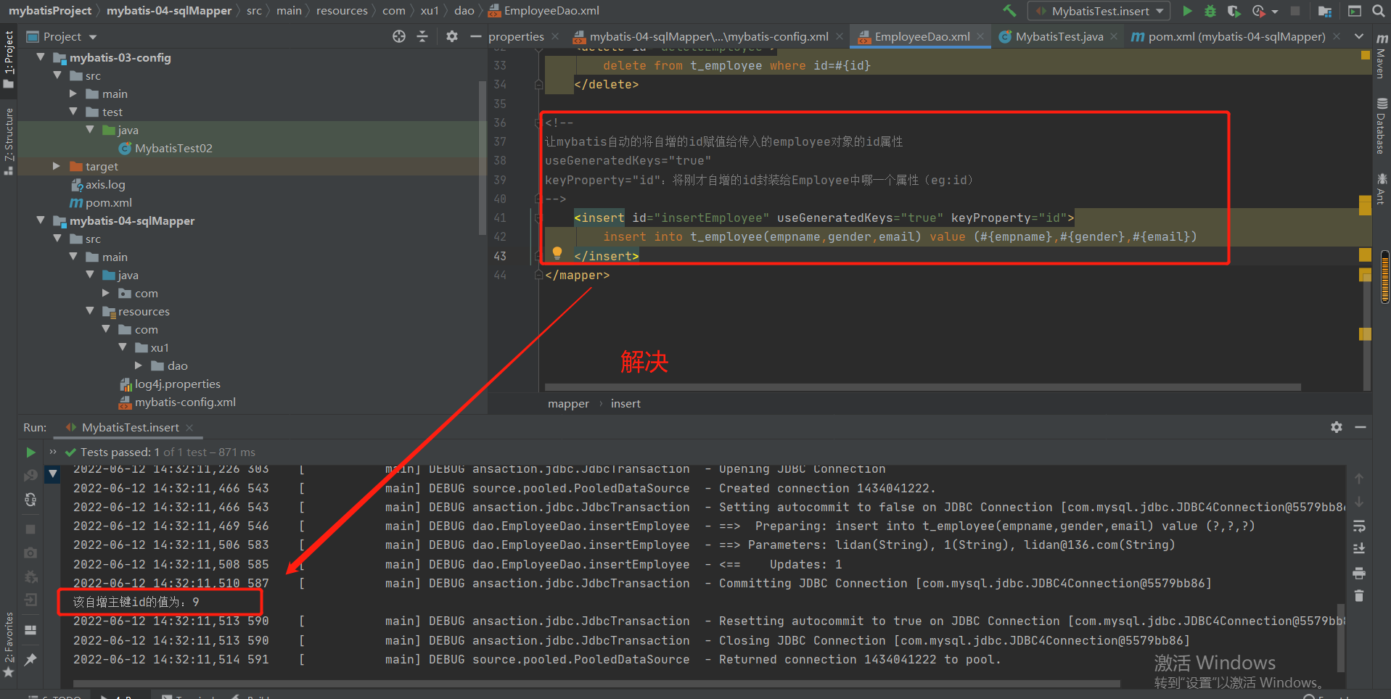The height and width of the screenshot is (699, 1391).
Task: Collapse the mybatis-04-sqlMapper module node
Action: (x=41, y=220)
